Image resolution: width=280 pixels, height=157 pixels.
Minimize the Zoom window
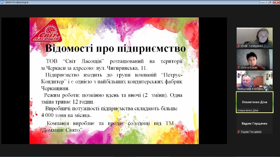click(x=263, y=2)
